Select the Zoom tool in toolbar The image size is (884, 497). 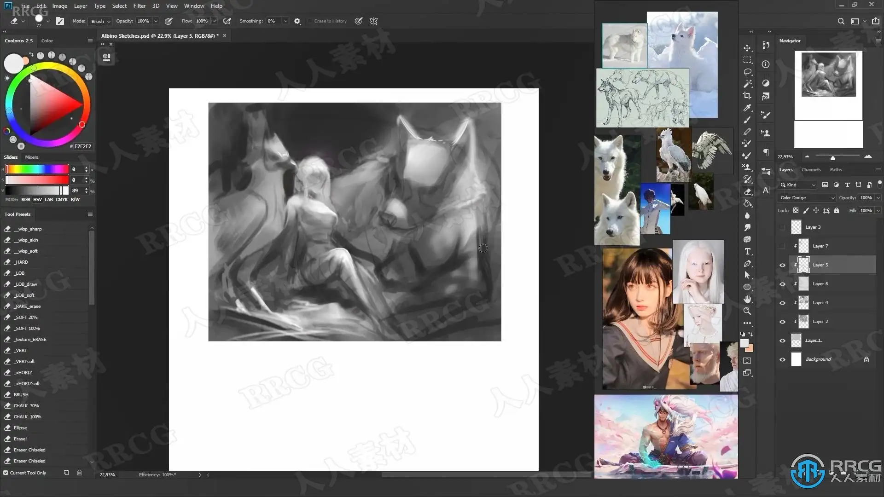click(747, 311)
